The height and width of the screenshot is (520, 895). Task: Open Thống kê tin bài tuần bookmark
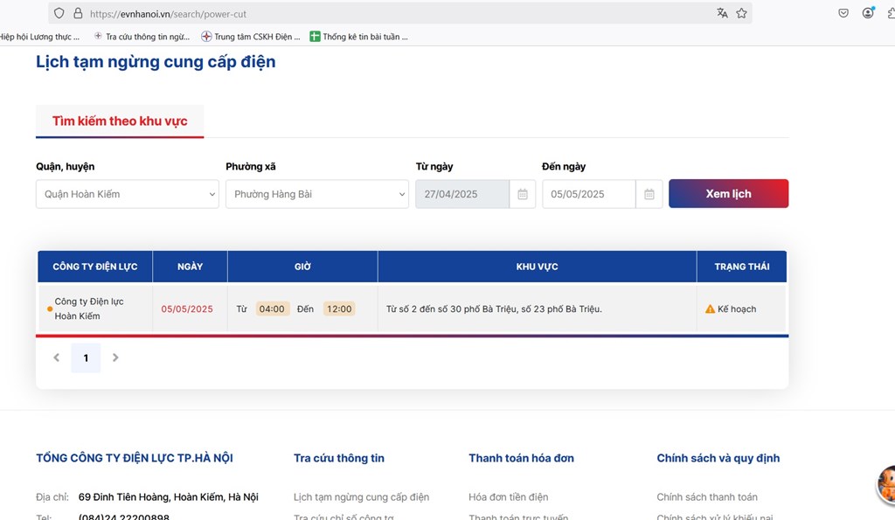359,37
